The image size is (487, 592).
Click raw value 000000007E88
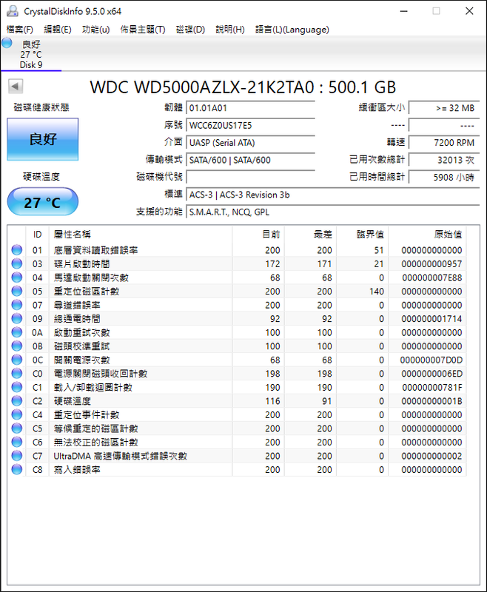432,277
